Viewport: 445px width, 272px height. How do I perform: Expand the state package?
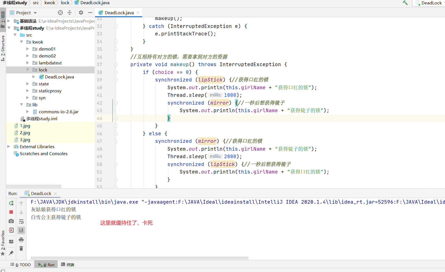tap(28, 84)
